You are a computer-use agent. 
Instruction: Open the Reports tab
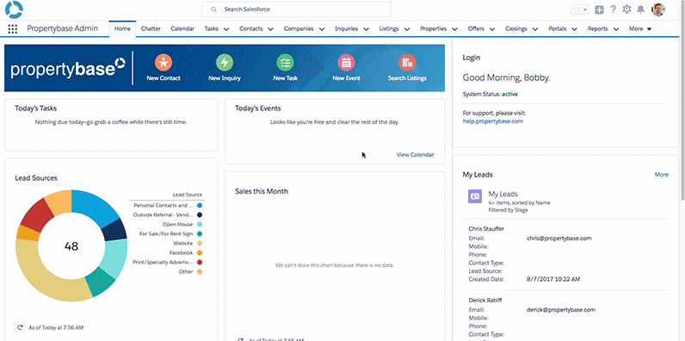[x=597, y=29]
